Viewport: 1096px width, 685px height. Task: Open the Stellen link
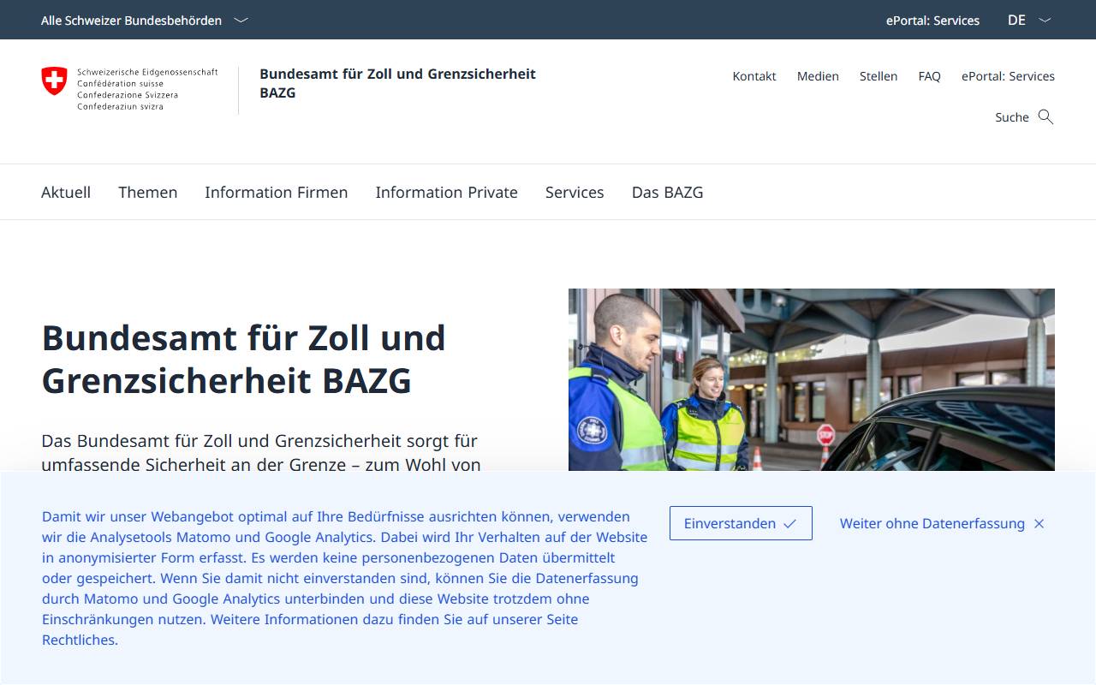pos(879,76)
